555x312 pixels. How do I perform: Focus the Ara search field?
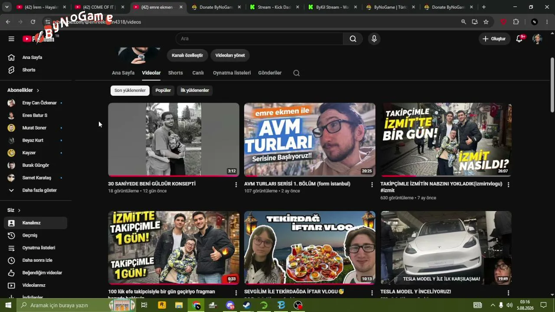(x=259, y=39)
